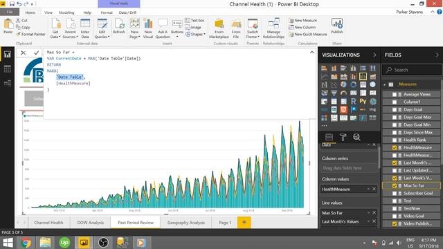This screenshot has height=249, width=443.
Task: Open the Model relationships view in sidebar
Action: pyautogui.click(x=8, y=83)
